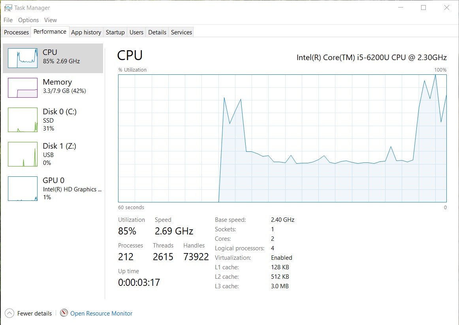
Task: Click the '100%' graph scale label
Action: (x=440, y=70)
